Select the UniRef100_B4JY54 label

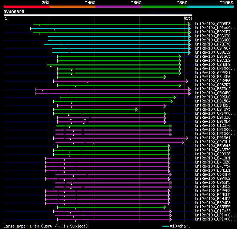coord(213,166)
